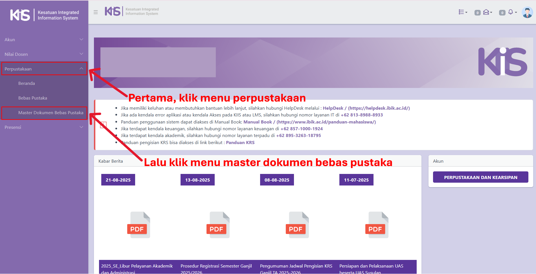Click the PERPUSTAKAAN DAN KEARSIPAN button
The height and width of the screenshot is (274, 536).
pos(480,177)
